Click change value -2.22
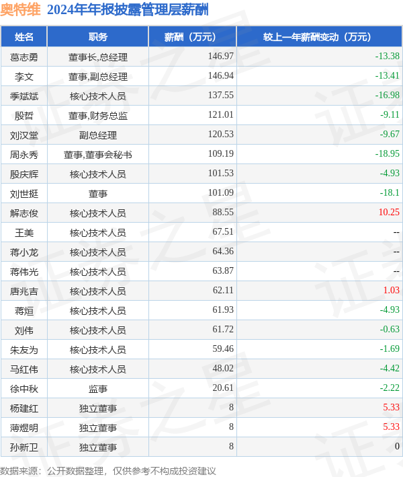This screenshot has width=403, height=477. 390,388
